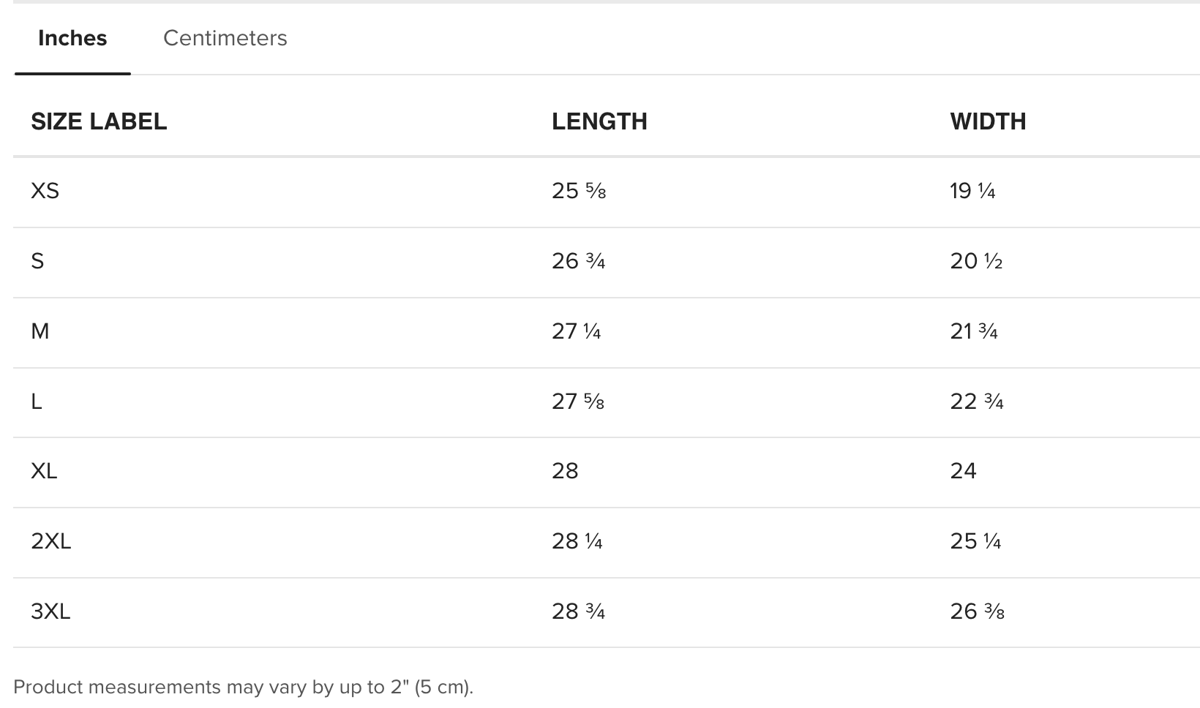Click the 2XL width value 25 ¼
This screenshot has height=708, width=1200.
tap(975, 541)
